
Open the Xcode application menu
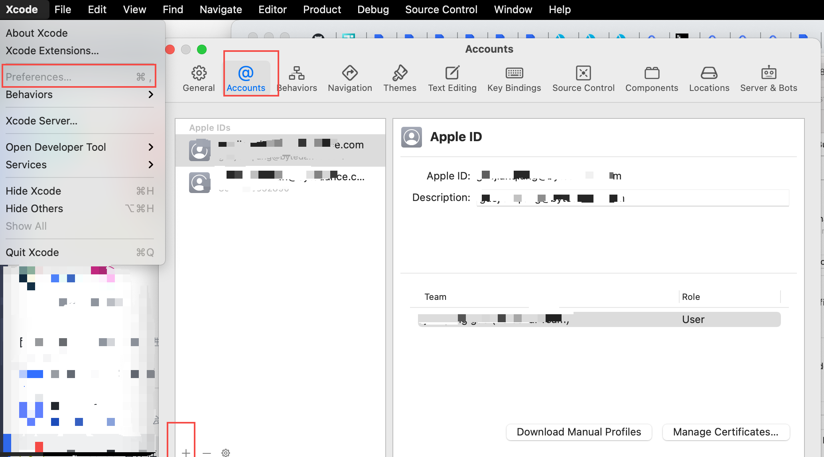click(22, 10)
